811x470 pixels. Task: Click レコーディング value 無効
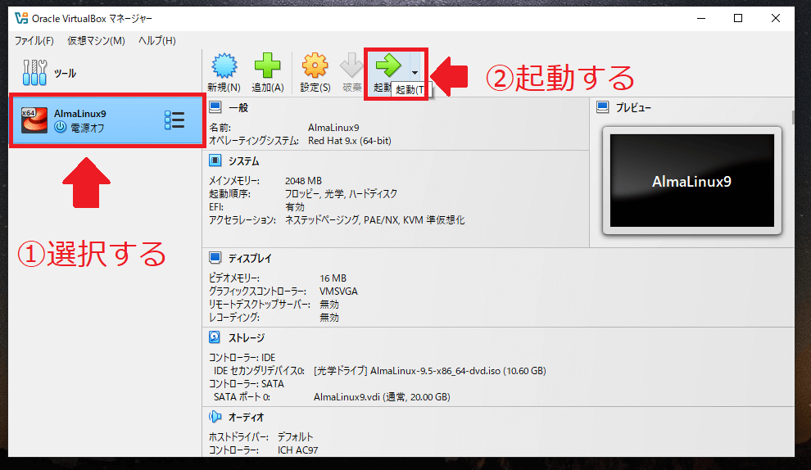329,318
